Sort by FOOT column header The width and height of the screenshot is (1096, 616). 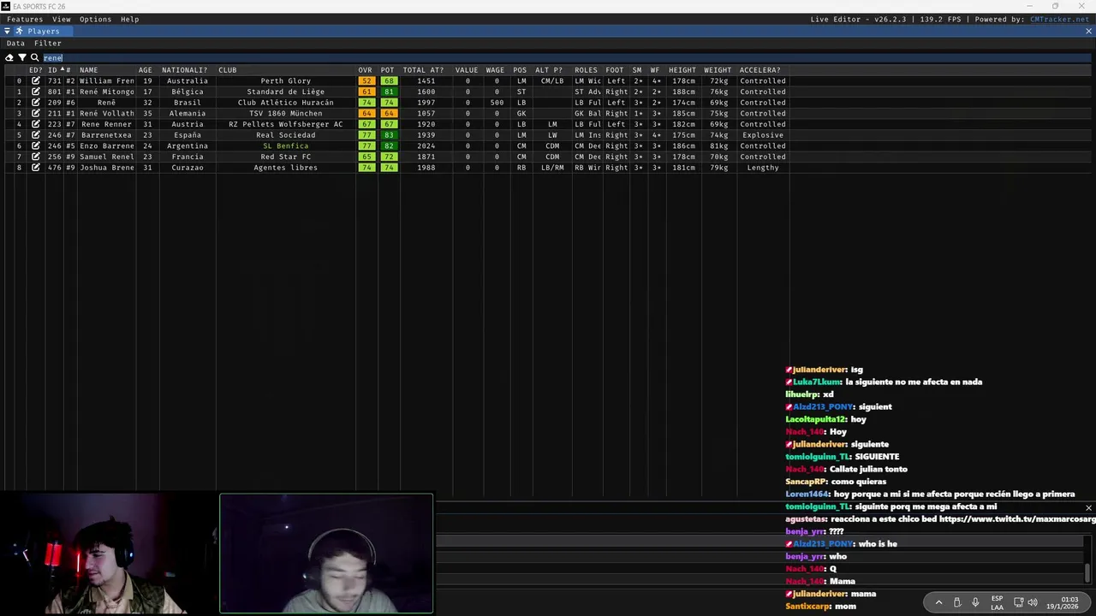[615, 70]
